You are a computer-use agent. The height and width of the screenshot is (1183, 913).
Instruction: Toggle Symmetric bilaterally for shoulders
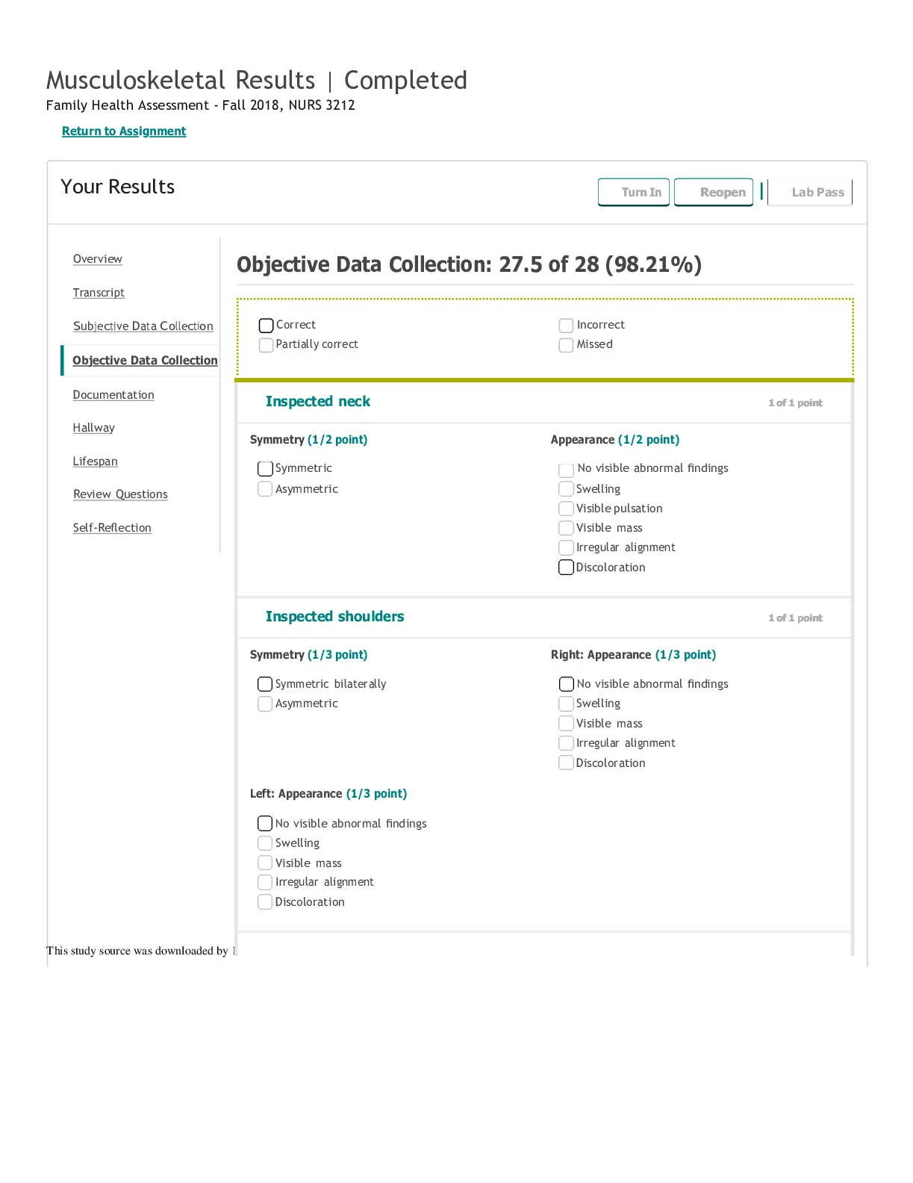coord(265,684)
